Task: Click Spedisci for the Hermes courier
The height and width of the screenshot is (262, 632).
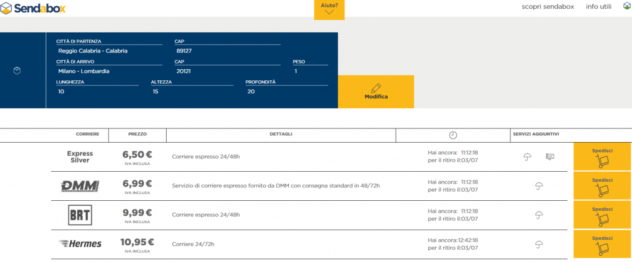Action: click(602, 244)
